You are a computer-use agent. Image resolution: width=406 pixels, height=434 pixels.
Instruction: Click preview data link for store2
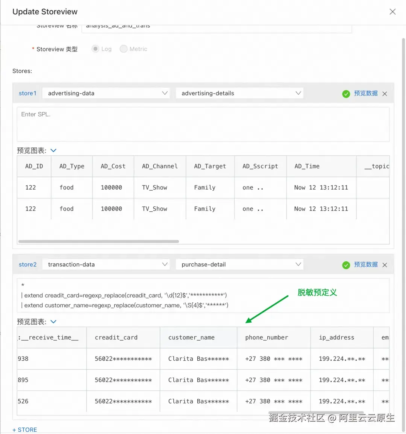click(x=366, y=264)
